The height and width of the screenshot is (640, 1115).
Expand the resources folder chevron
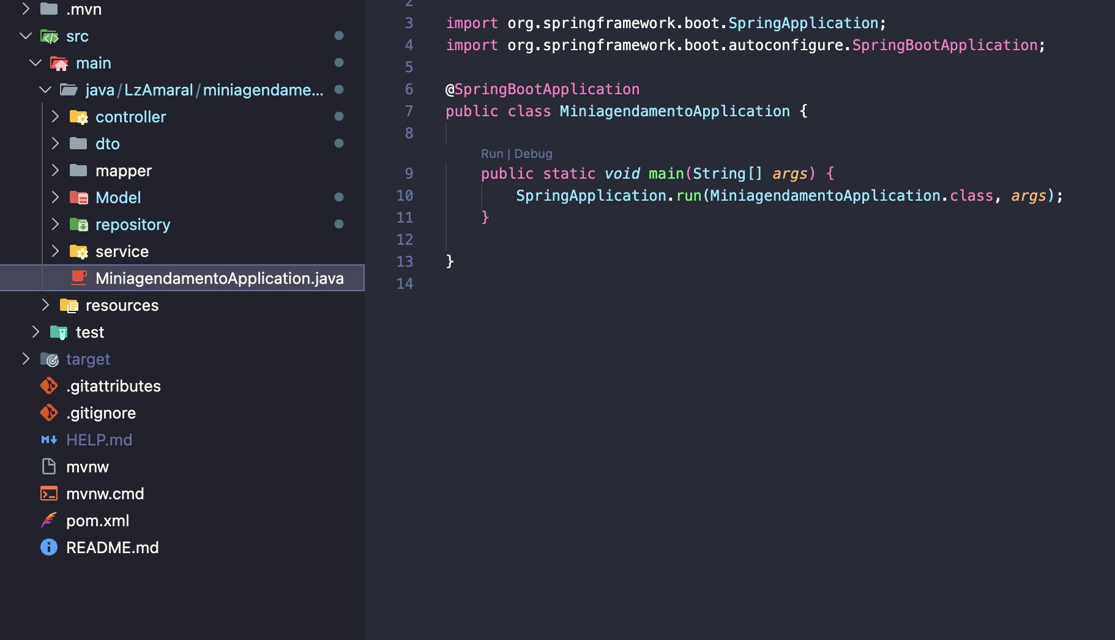(45, 305)
